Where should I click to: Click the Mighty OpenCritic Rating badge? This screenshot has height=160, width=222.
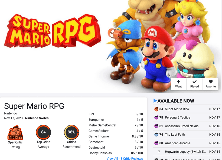tap(15, 133)
